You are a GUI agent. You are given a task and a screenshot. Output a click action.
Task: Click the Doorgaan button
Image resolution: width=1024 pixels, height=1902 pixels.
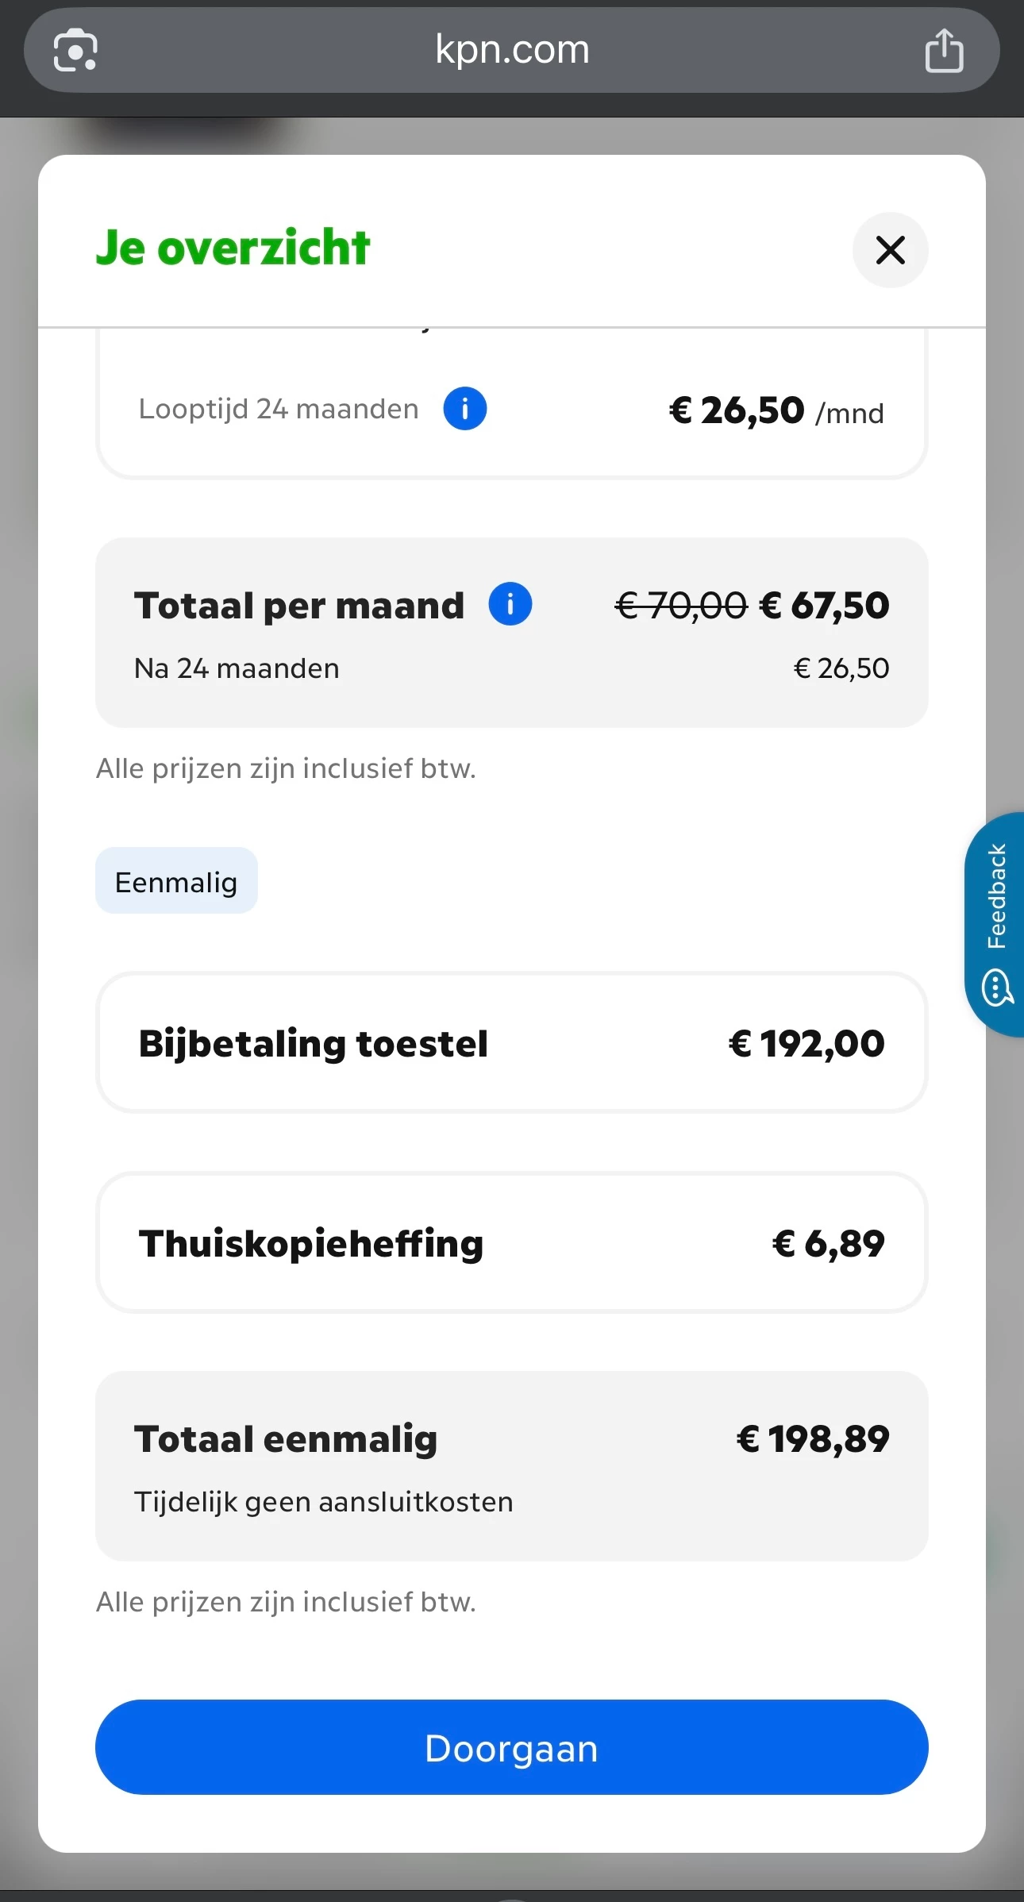[511, 1747]
